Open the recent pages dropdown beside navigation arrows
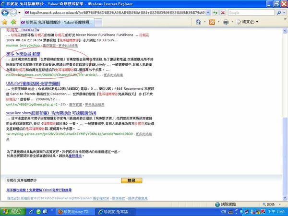The image size is (288, 216). (x=19, y=12)
